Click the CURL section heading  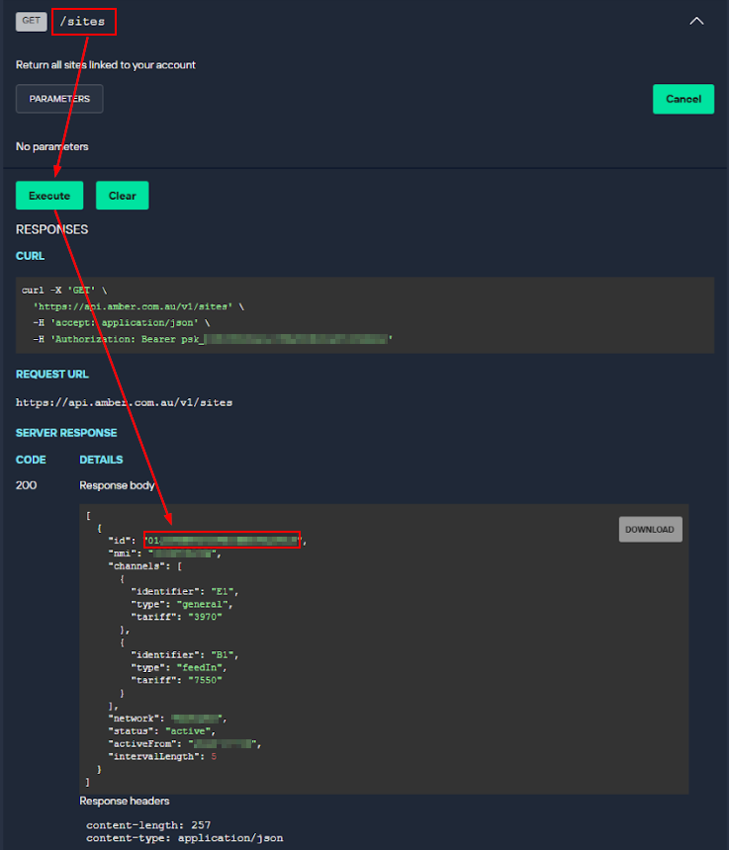pos(30,256)
